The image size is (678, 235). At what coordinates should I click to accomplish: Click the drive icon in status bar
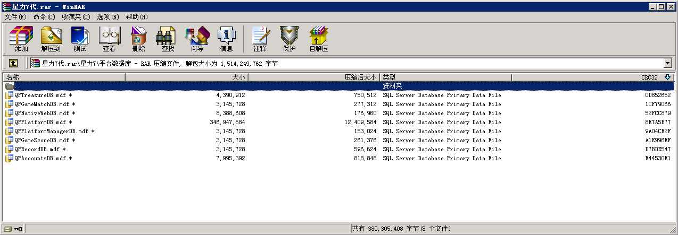pyautogui.click(x=7, y=229)
